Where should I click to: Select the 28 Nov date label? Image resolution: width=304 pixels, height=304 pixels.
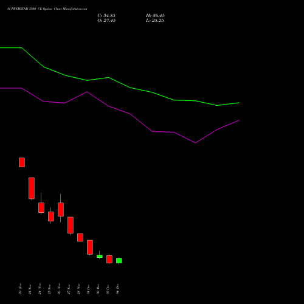click(78, 289)
